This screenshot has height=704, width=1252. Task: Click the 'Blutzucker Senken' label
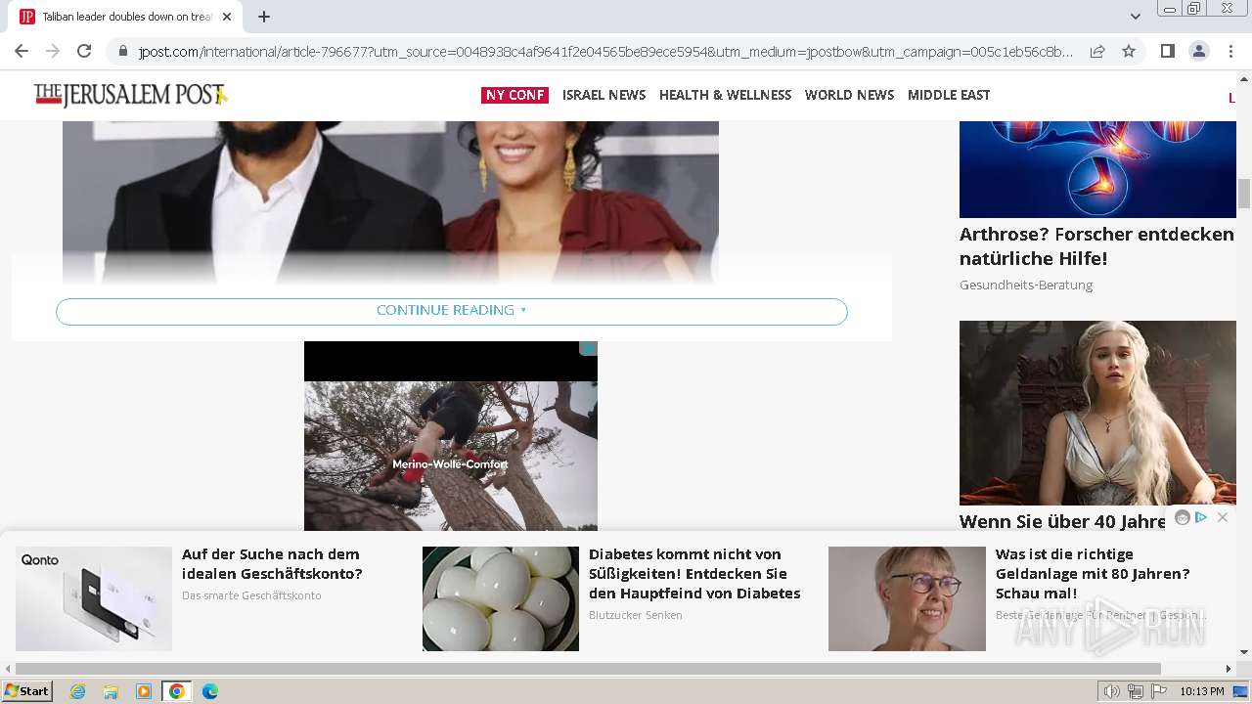coord(636,615)
